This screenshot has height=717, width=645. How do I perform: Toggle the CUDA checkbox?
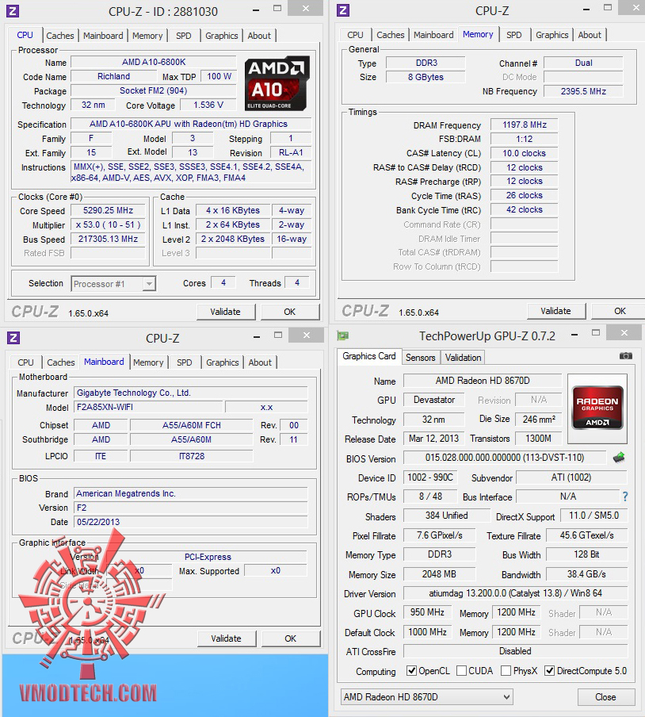click(461, 671)
